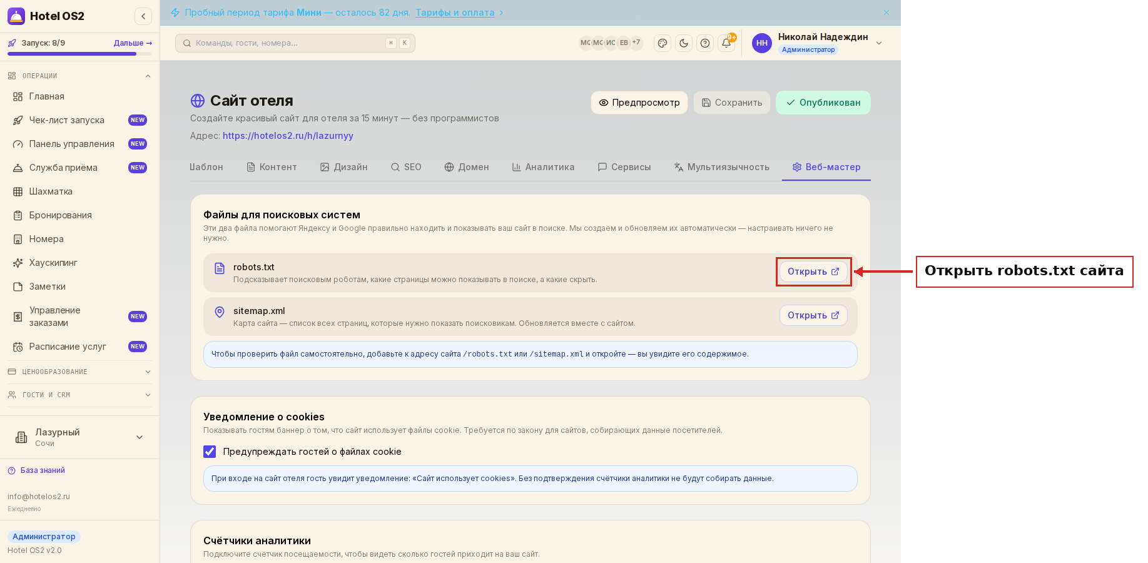Open Расписание услуг in the sidebar
This screenshot has height=563, width=1148.
click(x=80, y=347)
